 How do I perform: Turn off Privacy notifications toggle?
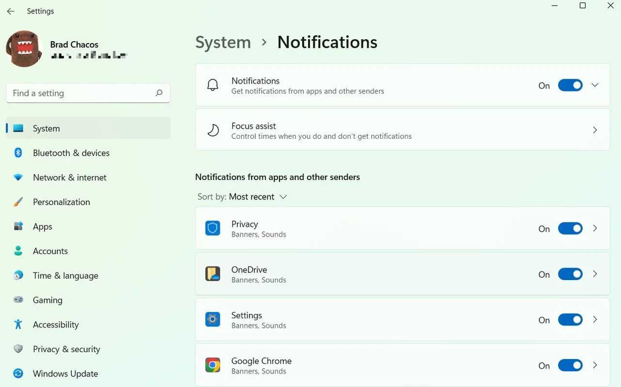[570, 228]
